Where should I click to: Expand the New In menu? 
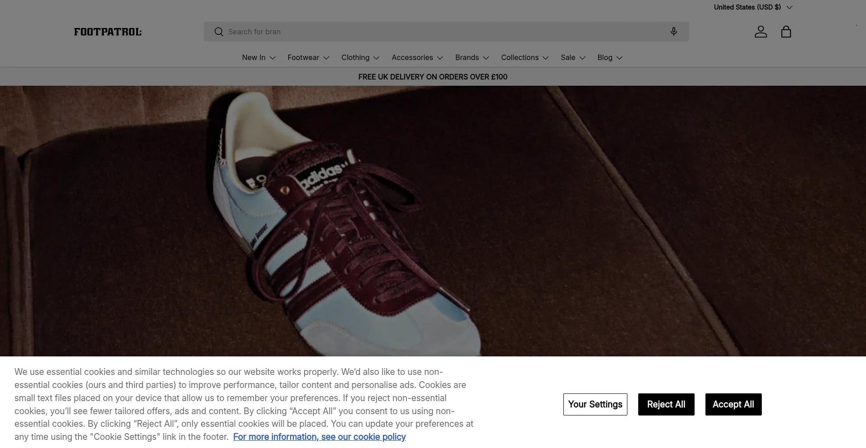pos(258,58)
